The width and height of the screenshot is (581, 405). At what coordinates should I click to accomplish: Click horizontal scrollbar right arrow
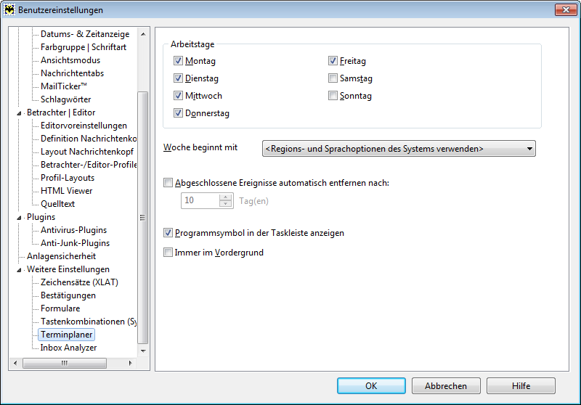click(x=131, y=363)
